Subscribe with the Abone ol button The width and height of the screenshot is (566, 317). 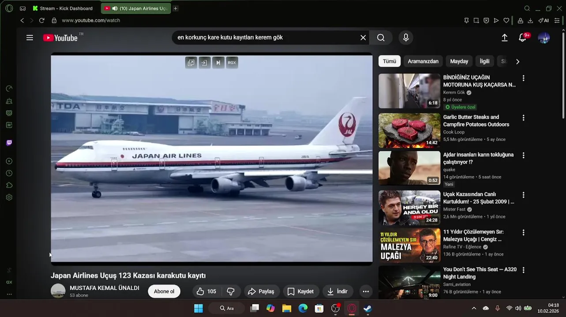(164, 291)
